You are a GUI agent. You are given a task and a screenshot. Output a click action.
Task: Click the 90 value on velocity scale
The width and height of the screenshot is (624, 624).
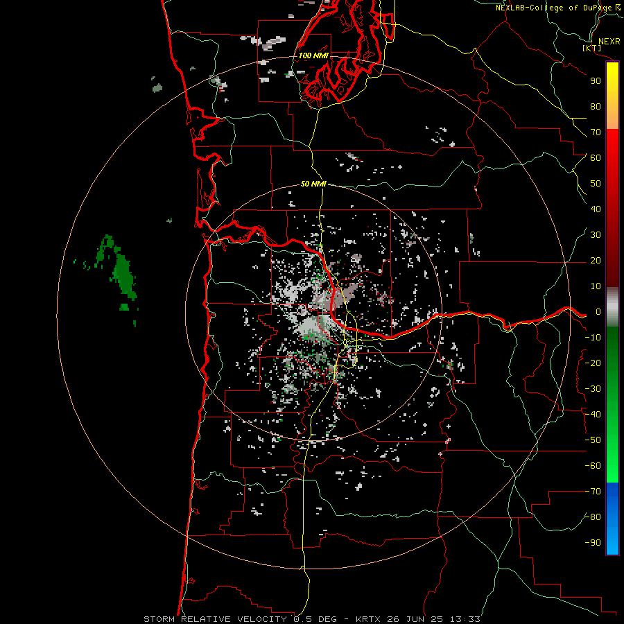(596, 81)
